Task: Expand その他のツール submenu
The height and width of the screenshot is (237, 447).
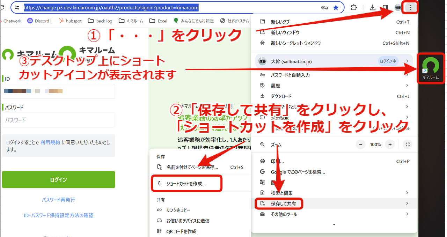Action: (334, 214)
